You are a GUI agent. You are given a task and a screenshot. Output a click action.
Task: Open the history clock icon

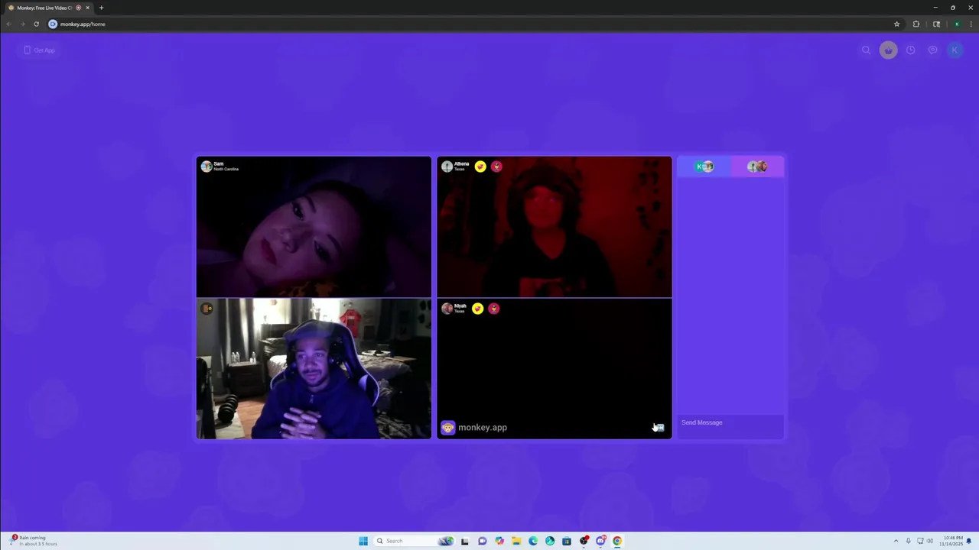[x=910, y=50]
